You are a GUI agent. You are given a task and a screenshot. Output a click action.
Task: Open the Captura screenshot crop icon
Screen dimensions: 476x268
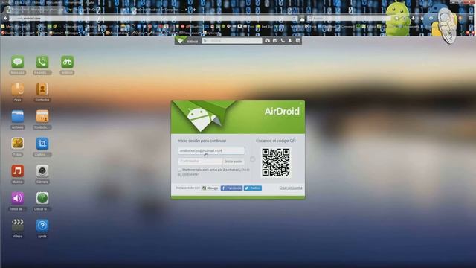[x=42, y=144]
